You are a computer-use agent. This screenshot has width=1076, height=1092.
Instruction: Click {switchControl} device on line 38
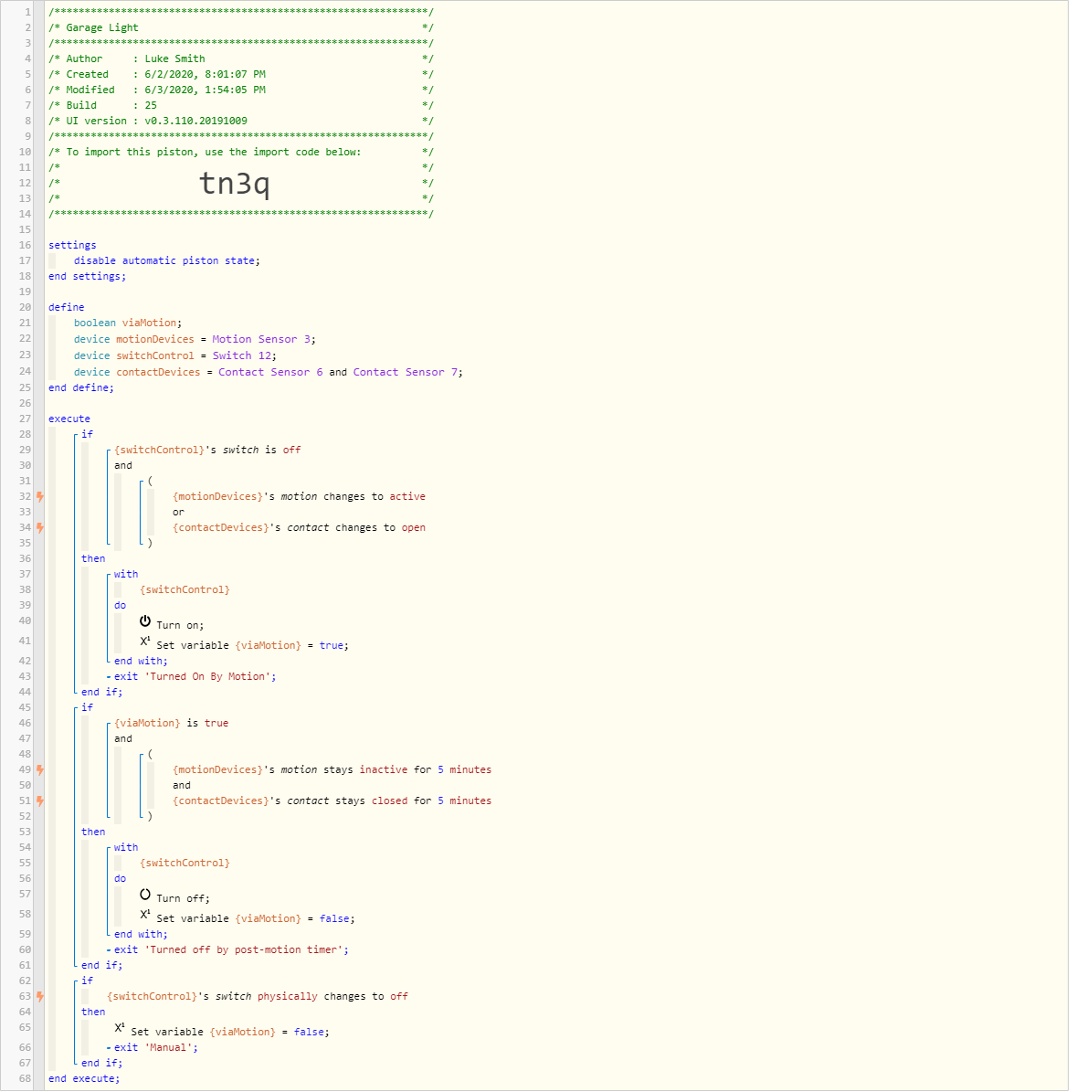(x=185, y=590)
